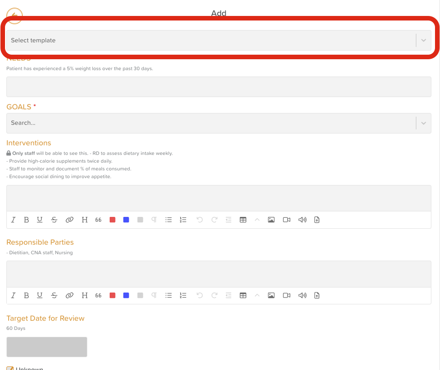Toggle italic in Interventions toolbar
440x370 pixels.
13,220
